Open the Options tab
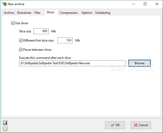This screenshot has height=133, width=163. [87, 13]
